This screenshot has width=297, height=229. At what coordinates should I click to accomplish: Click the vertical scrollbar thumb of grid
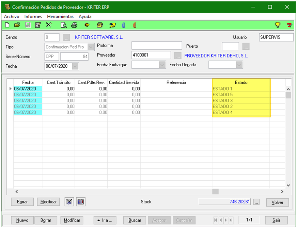[x=288, y=95]
